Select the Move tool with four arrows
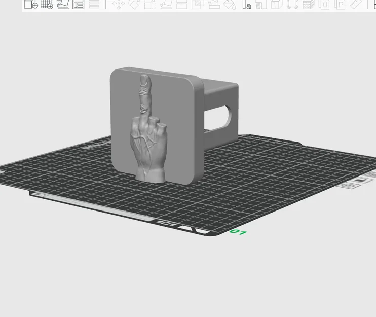Viewport: 376px width, 317px height. click(119, 5)
